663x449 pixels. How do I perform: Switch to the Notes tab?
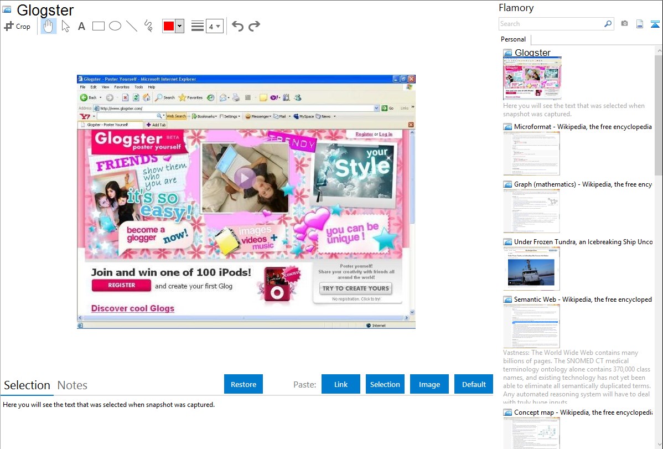point(72,385)
